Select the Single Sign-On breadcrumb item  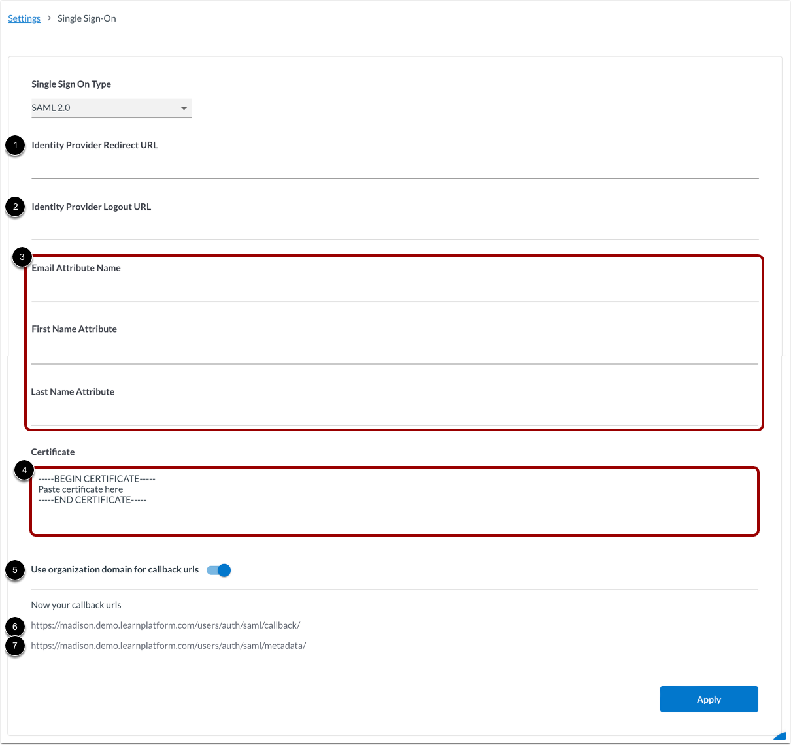coord(86,18)
